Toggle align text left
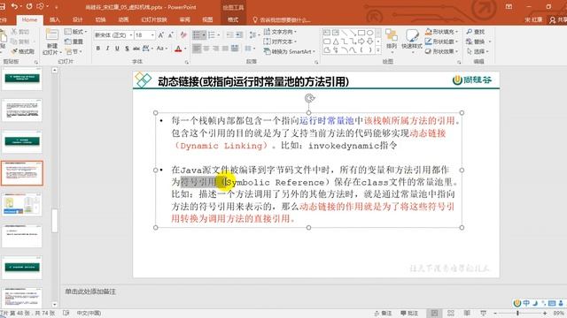 tap(197, 49)
